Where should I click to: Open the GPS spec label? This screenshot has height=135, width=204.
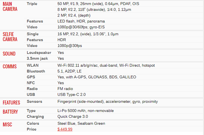tap(31, 77)
